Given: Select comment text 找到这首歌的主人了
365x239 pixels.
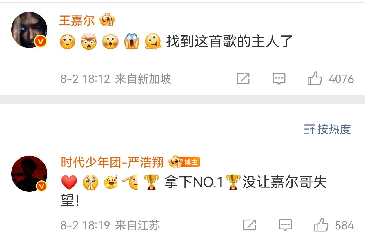Looking at the screenshot, I should pos(230,41).
